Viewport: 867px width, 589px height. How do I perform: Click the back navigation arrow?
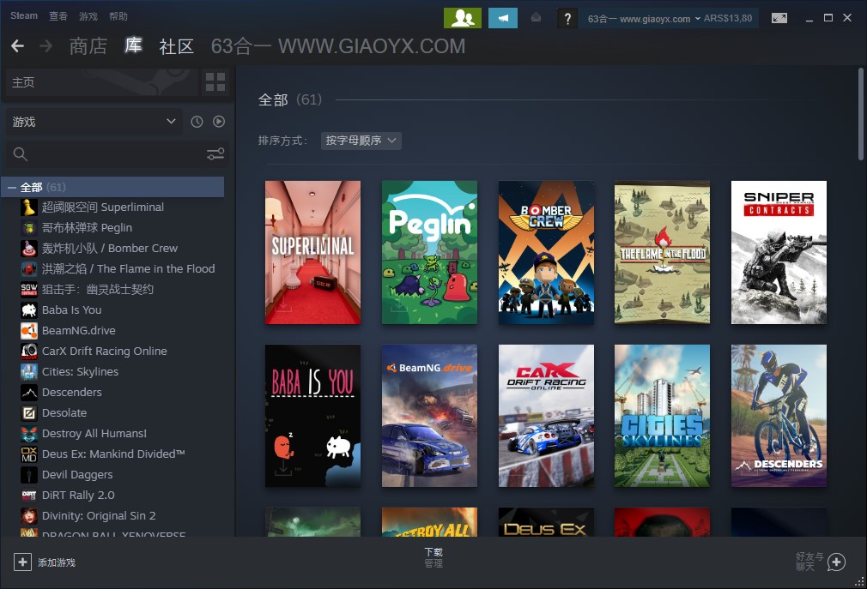pos(17,46)
